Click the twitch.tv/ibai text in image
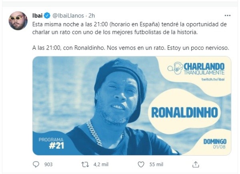240x174 pixels. [x=212, y=80]
